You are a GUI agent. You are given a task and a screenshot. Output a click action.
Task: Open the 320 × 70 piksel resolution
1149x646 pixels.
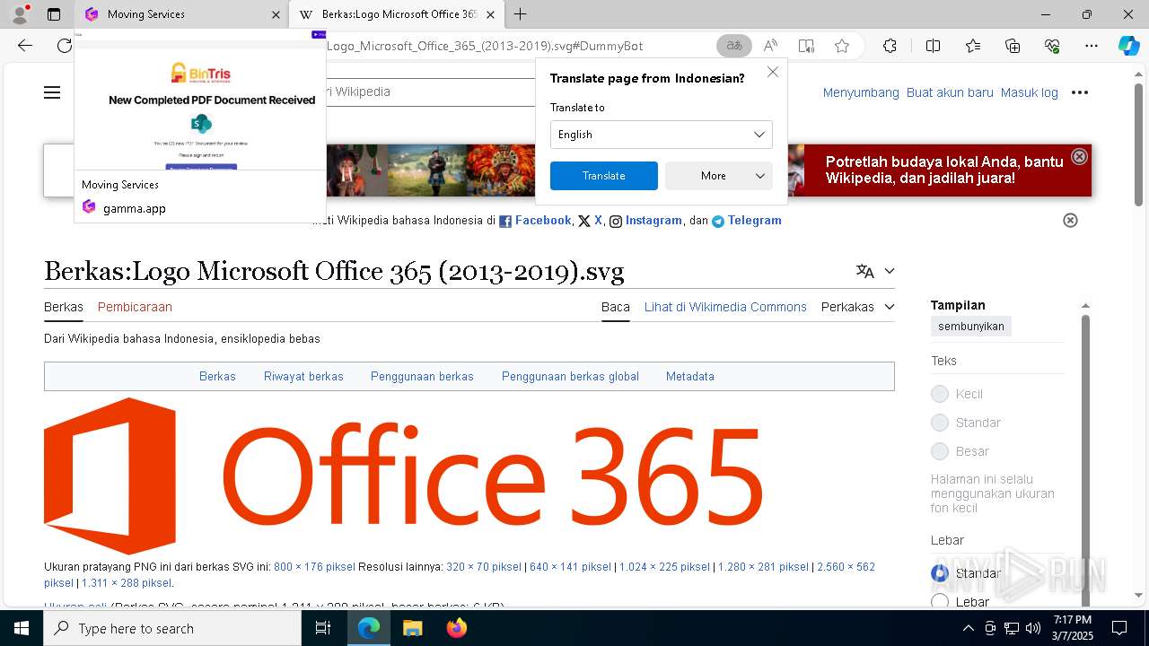click(484, 567)
